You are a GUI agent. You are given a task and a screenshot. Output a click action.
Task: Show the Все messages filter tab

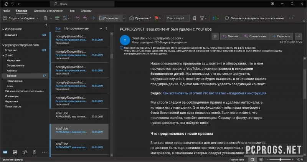[x=58, y=28]
